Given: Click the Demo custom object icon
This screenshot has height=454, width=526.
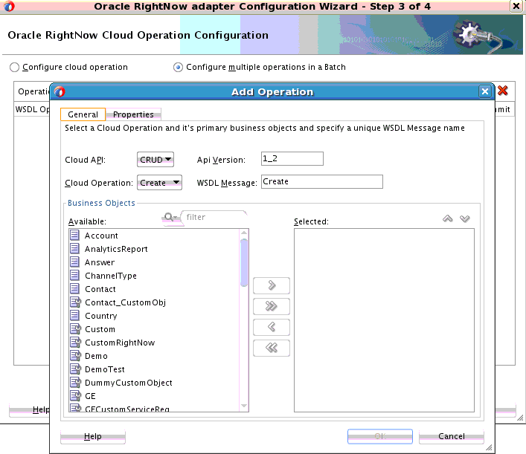Looking at the screenshot, I should pyautogui.click(x=75, y=356).
